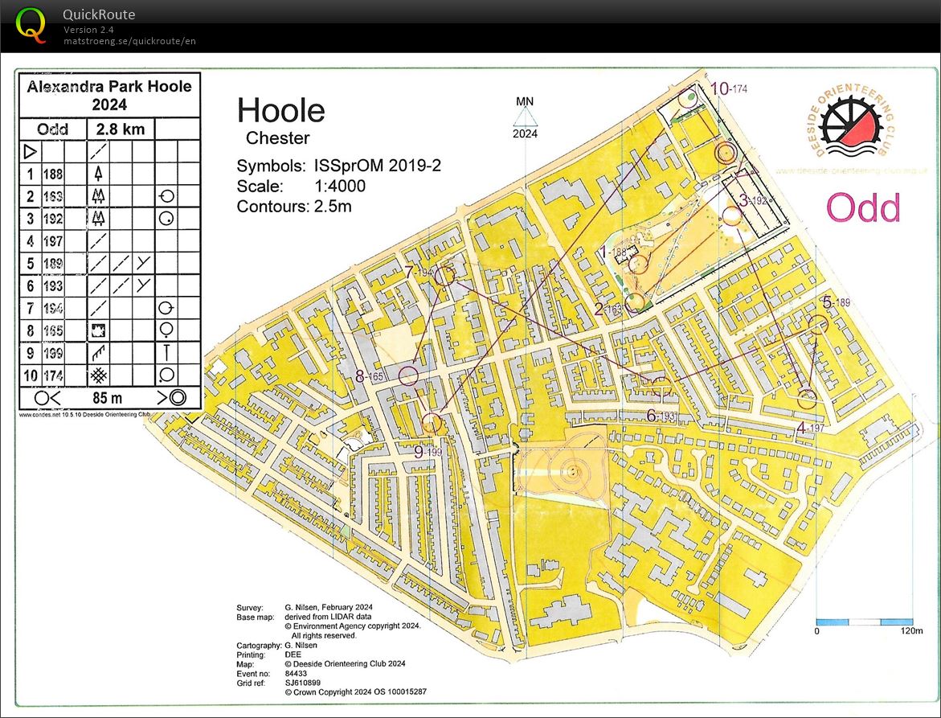941x718 pixels.
Task: Click 'Symbols: ISSprOM 2019-2' text
Action: [339, 166]
